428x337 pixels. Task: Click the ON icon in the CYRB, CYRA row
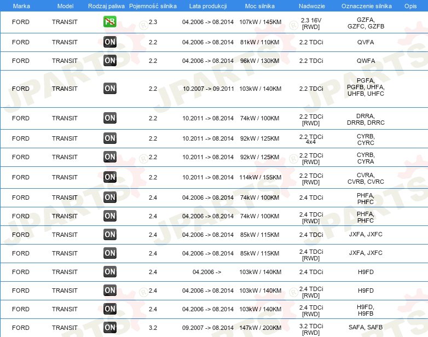pos(110,157)
